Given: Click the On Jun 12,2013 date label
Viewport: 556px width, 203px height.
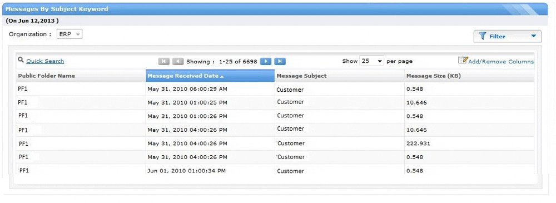Looking at the screenshot, I should 32,21.
